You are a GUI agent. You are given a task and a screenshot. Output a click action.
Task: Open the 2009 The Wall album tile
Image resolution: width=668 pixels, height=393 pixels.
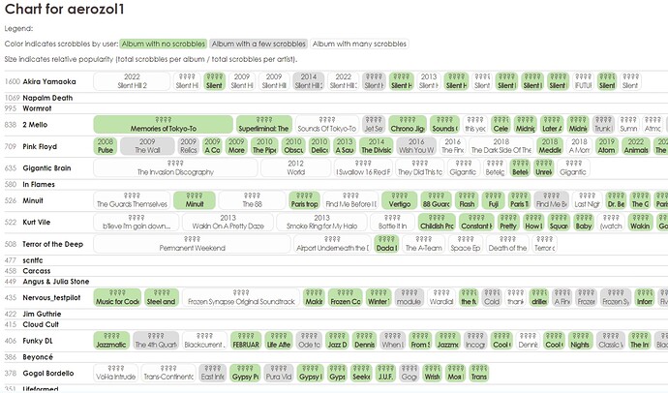147,146
